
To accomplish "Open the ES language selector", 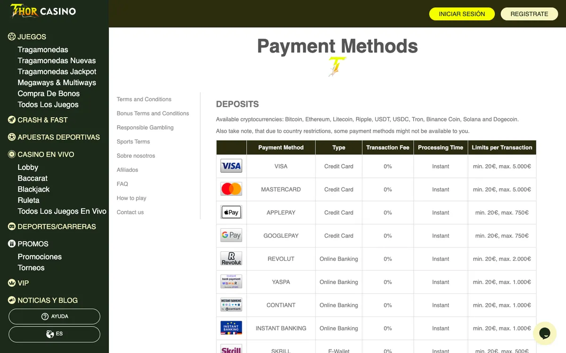I will pyautogui.click(x=54, y=334).
